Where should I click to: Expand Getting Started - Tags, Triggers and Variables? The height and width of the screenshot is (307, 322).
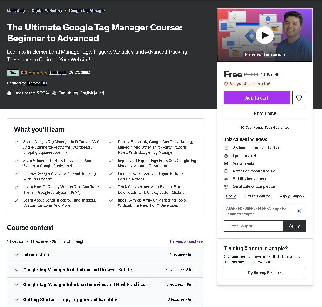click(105, 299)
